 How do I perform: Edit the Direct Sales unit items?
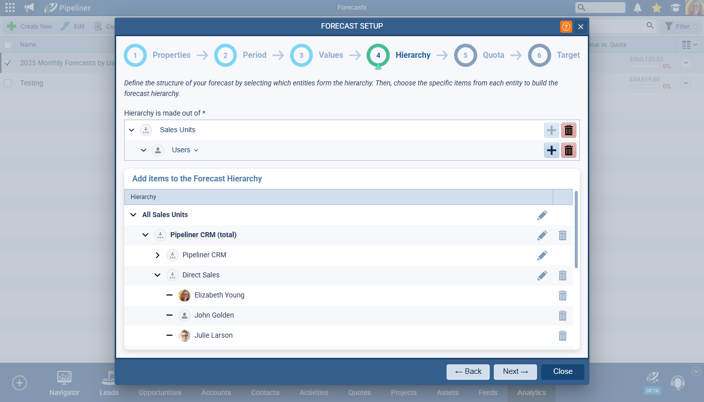point(542,275)
